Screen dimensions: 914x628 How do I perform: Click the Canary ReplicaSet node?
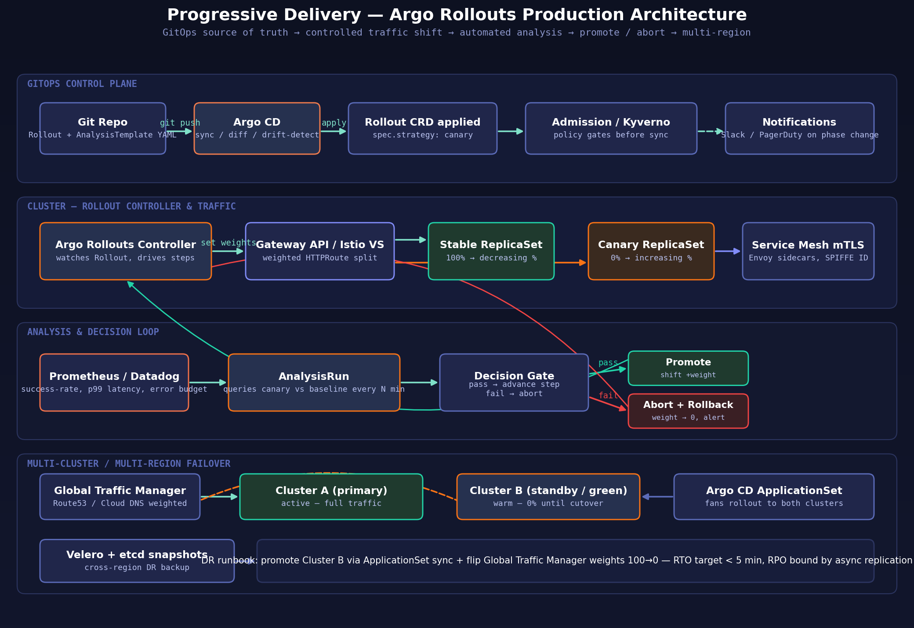click(651, 251)
